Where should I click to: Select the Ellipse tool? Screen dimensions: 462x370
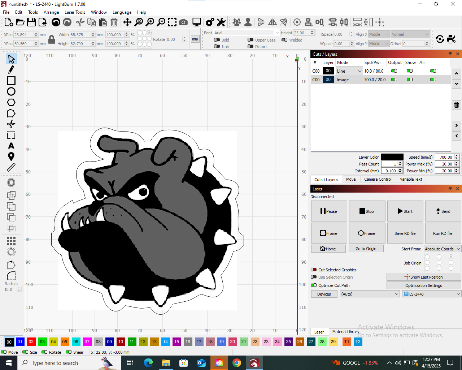[11, 91]
